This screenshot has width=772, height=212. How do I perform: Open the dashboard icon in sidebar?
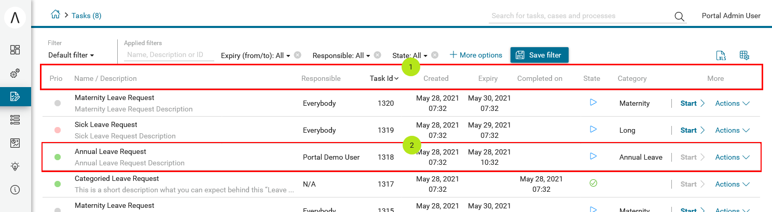15,50
